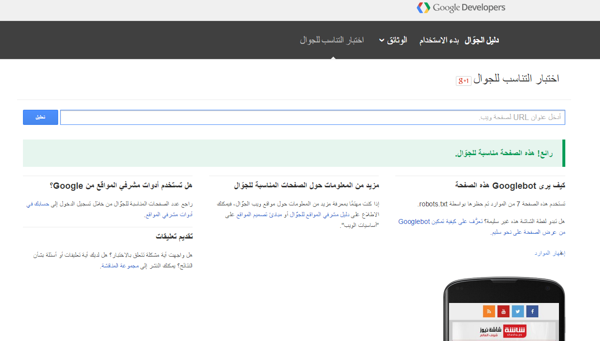Click the Shasha News logo in phone preview
Image resolution: width=600 pixels, height=341 pixels.
pos(504,332)
